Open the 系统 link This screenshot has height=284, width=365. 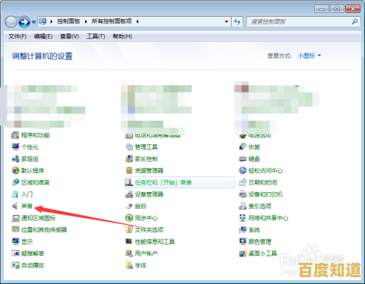coord(254,230)
